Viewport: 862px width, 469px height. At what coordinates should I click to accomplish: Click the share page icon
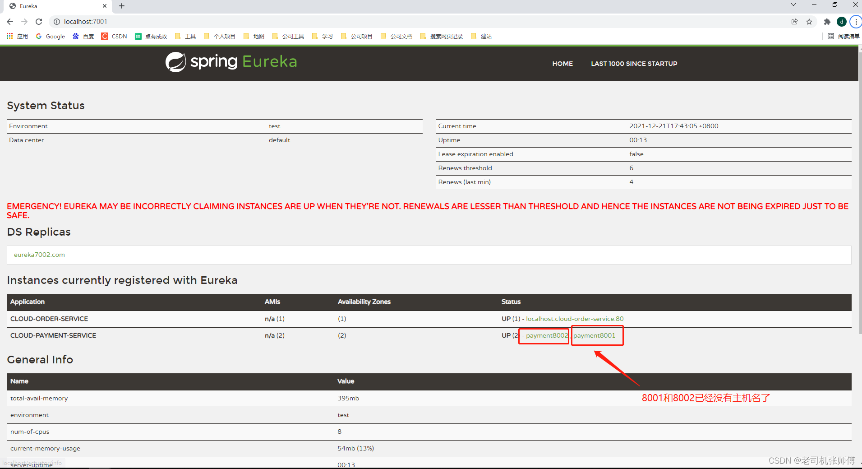click(794, 22)
